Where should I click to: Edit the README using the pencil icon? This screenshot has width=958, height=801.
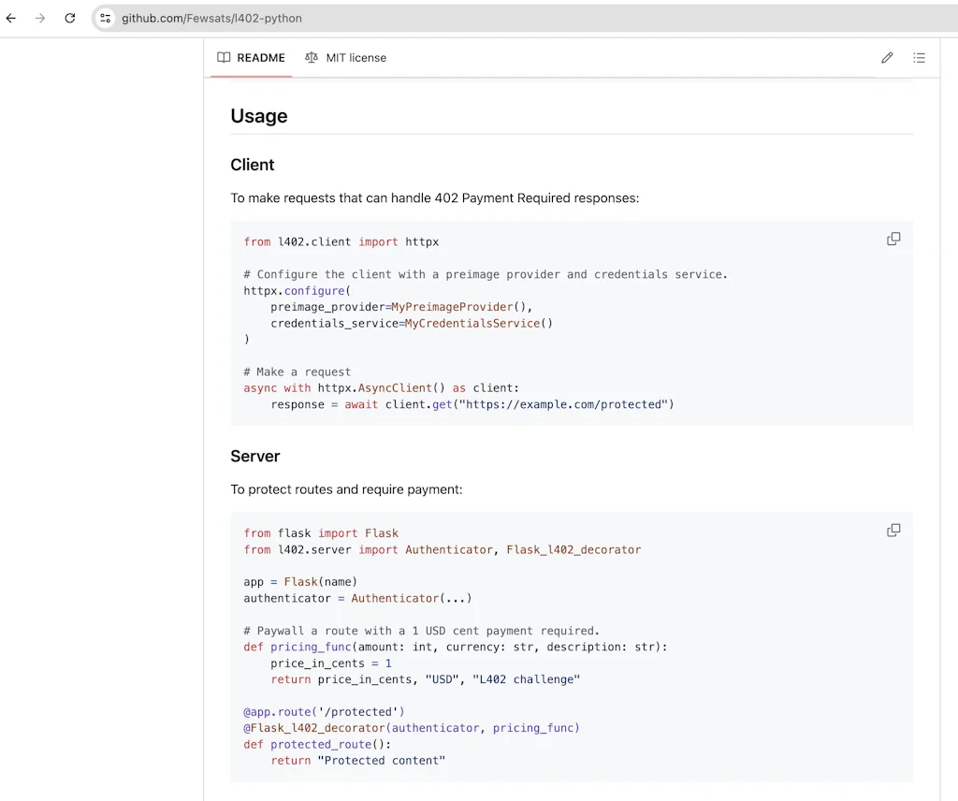pyautogui.click(x=887, y=57)
